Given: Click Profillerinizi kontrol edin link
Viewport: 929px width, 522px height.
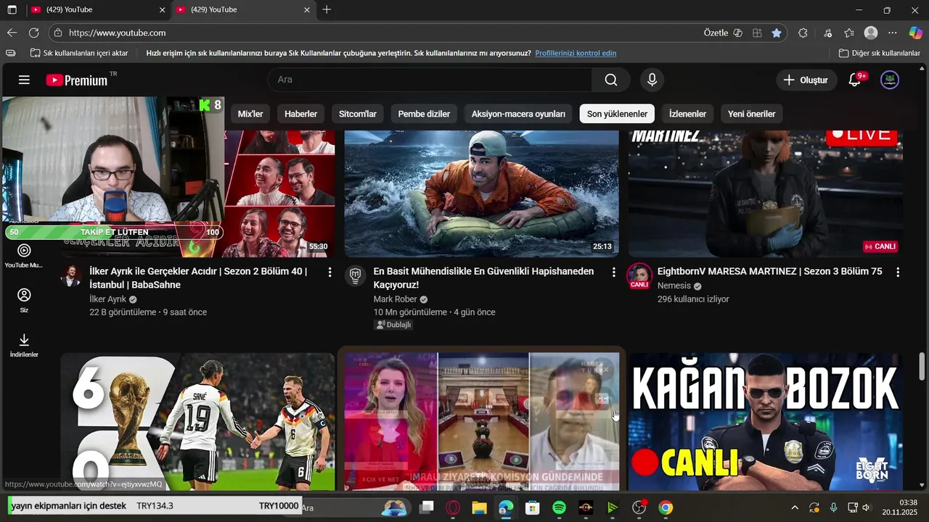Looking at the screenshot, I should coord(576,53).
